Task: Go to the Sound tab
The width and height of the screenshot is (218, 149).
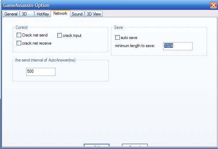Action: tap(77, 14)
